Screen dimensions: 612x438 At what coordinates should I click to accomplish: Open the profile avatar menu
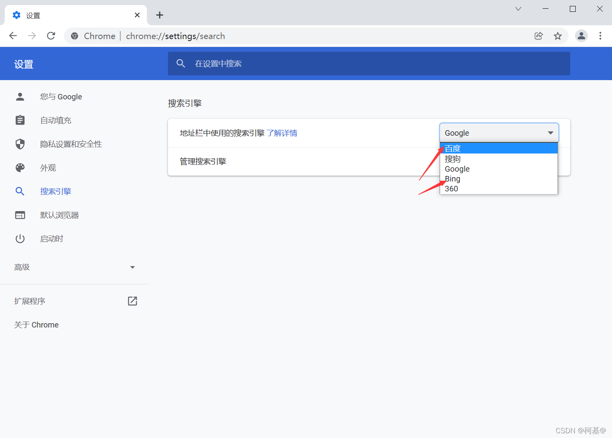click(x=581, y=36)
